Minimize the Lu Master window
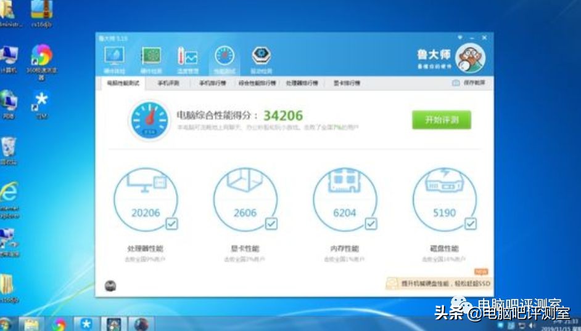 tap(472, 38)
